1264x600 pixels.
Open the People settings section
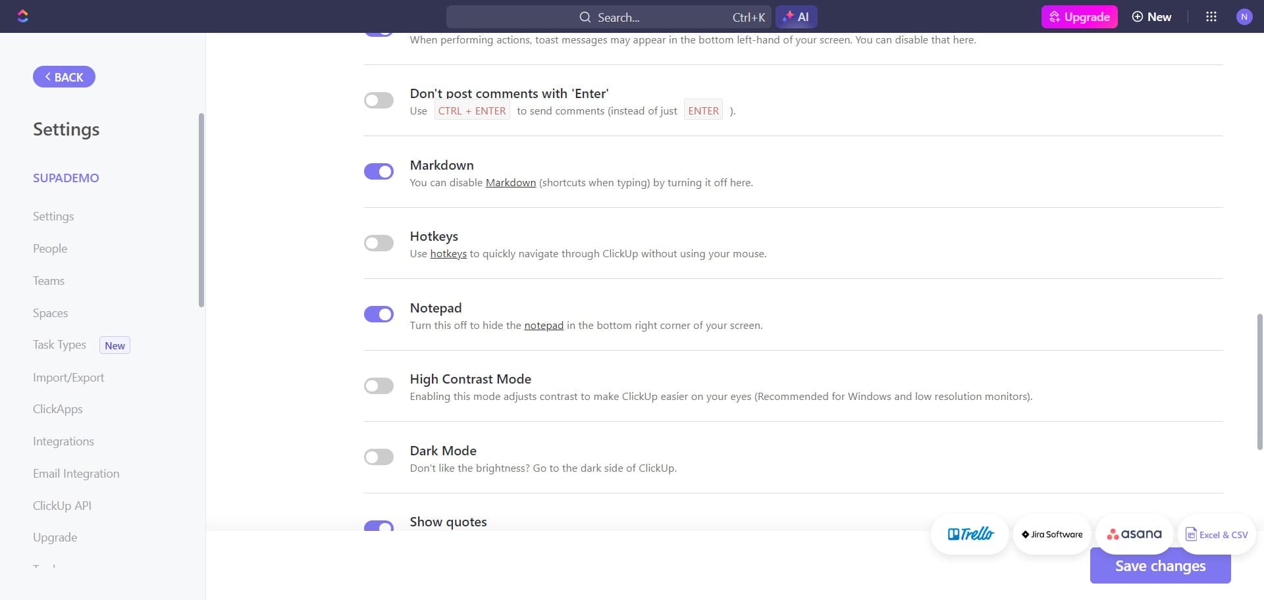point(50,248)
